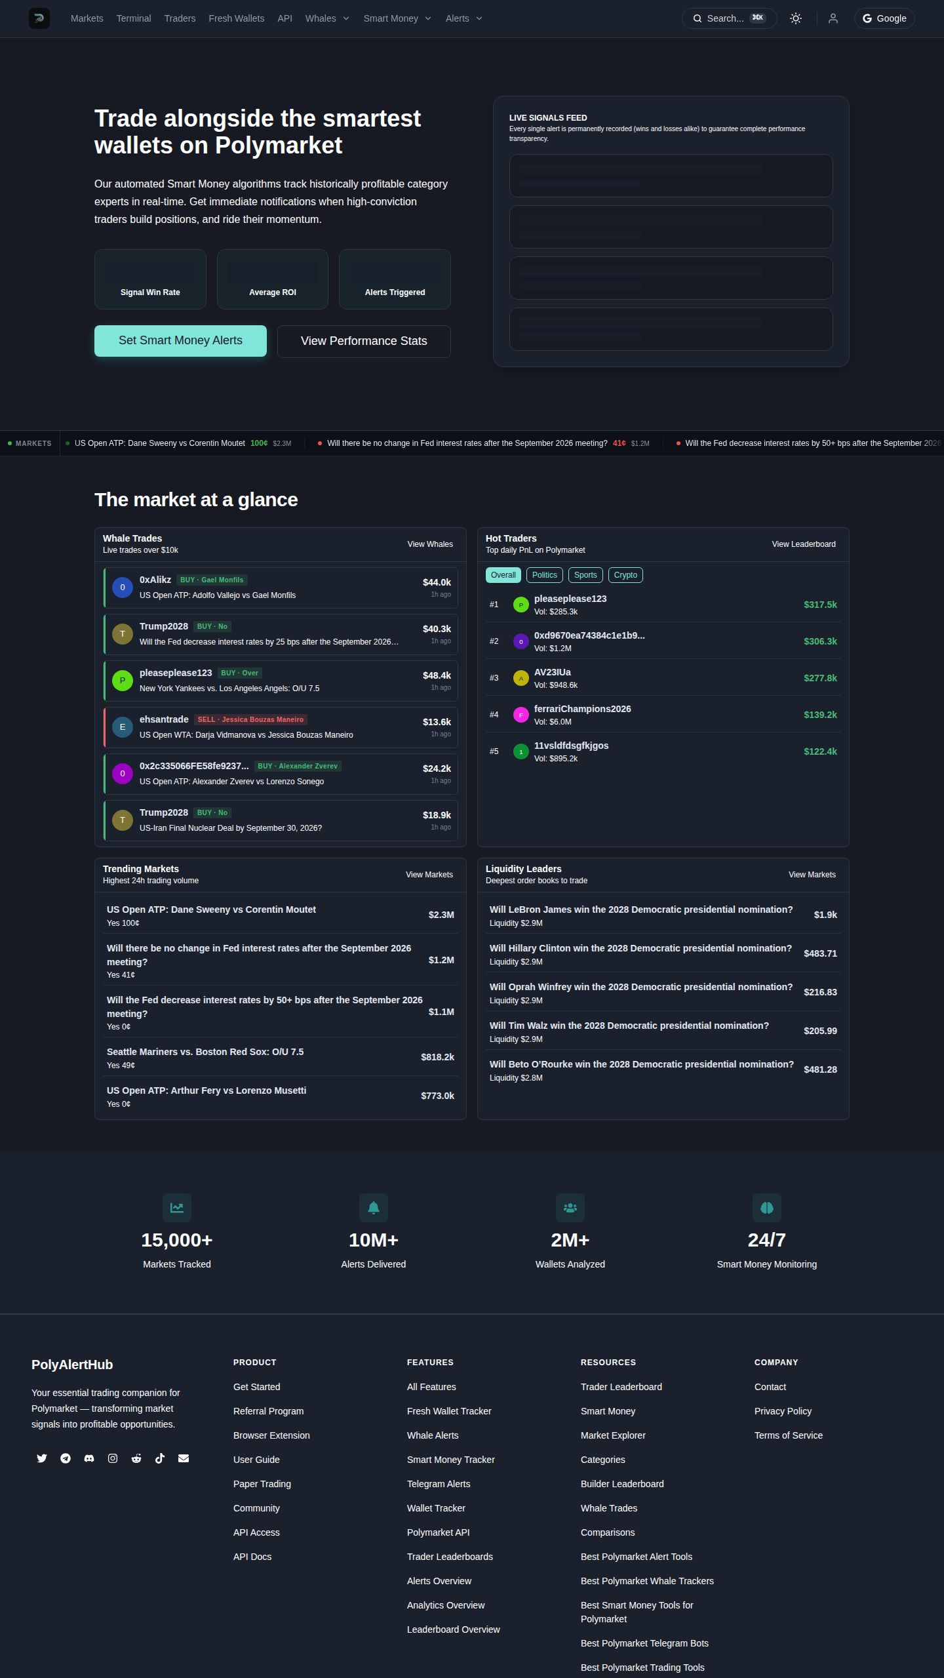The height and width of the screenshot is (1678, 944).
Task: Click the Search input field
Action: 730,18
